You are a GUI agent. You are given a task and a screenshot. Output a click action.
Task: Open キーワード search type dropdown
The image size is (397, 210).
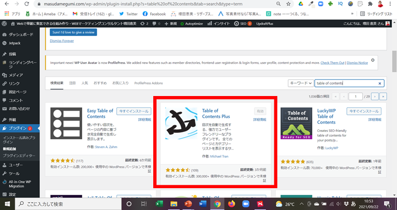pyautogui.click(x=301, y=83)
